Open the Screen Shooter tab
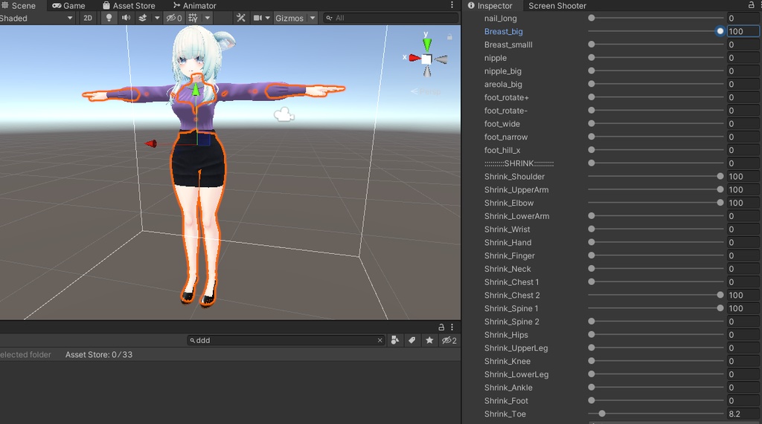Viewport: 762px width, 424px height. click(x=557, y=5)
